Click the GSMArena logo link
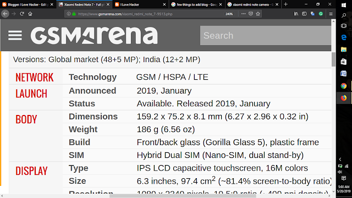This screenshot has width=352, height=198. (94, 35)
